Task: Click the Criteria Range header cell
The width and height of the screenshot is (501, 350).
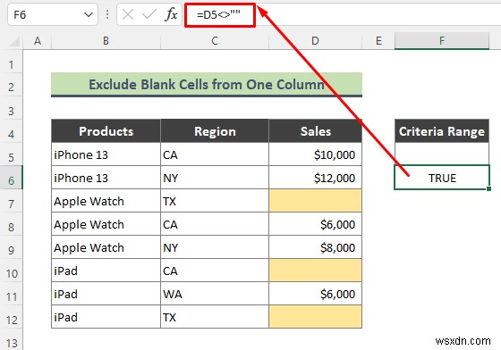Action: (442, 131)
